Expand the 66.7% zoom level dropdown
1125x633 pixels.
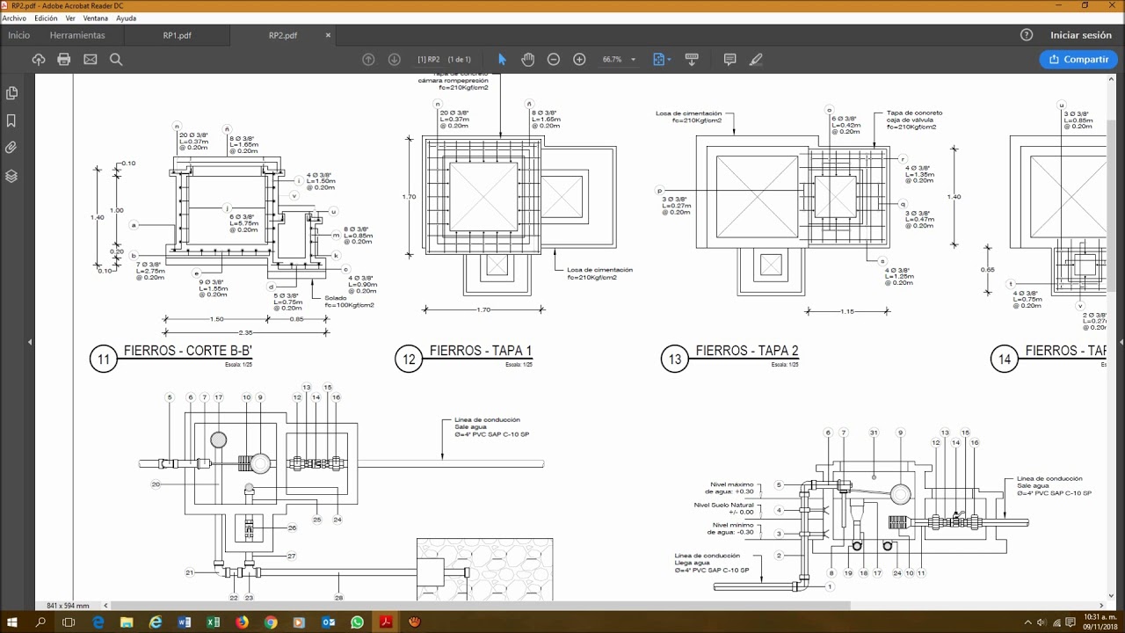pyautogui.click(x=619, y=59)
